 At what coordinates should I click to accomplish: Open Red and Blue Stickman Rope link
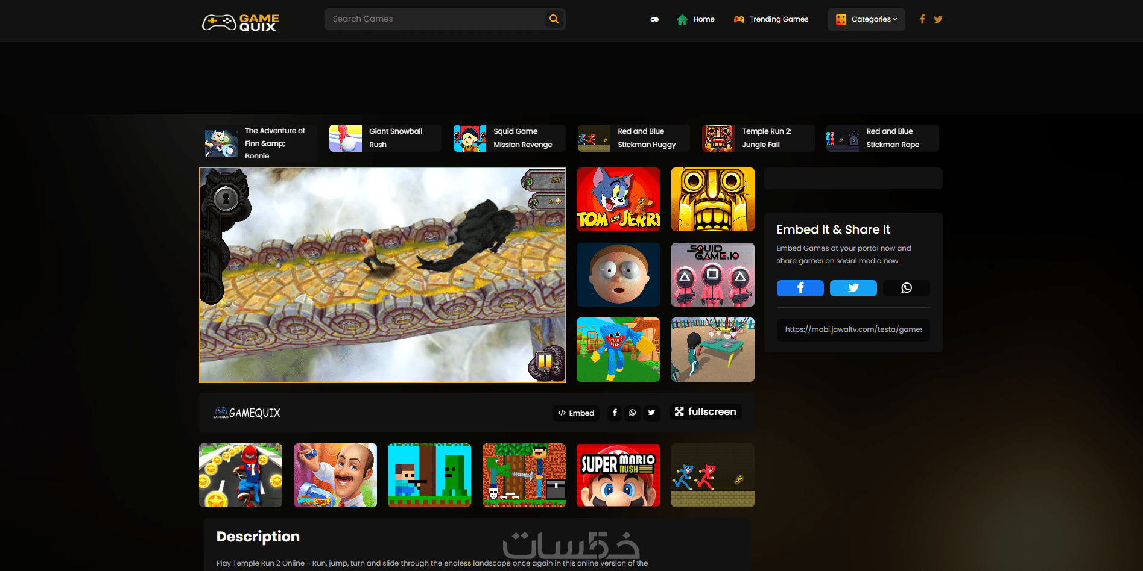pos(882,138)
